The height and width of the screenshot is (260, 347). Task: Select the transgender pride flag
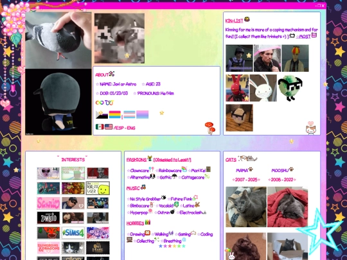click(129, 114)
